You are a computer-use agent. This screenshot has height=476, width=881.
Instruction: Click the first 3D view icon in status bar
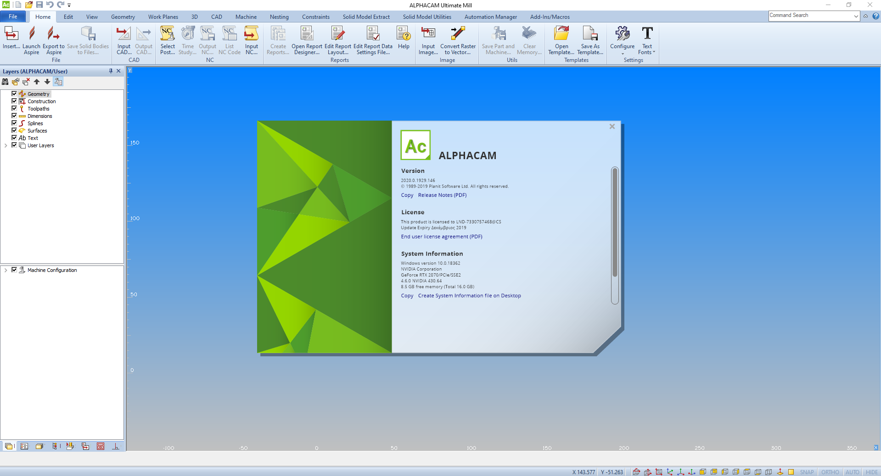(x=636, y=472)
